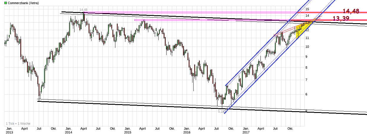Click the 2016 year label on time axis
This screenshot has height=137, width=367.
click(x=187, y=132)
